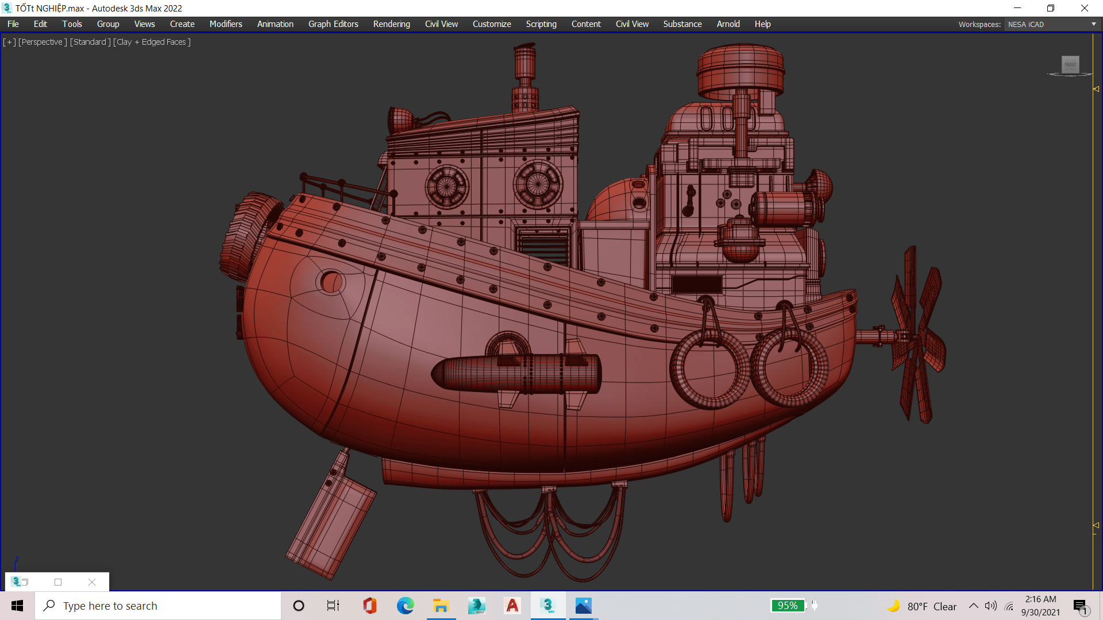Open the Office taskbar icon

(x=369, y=606)
